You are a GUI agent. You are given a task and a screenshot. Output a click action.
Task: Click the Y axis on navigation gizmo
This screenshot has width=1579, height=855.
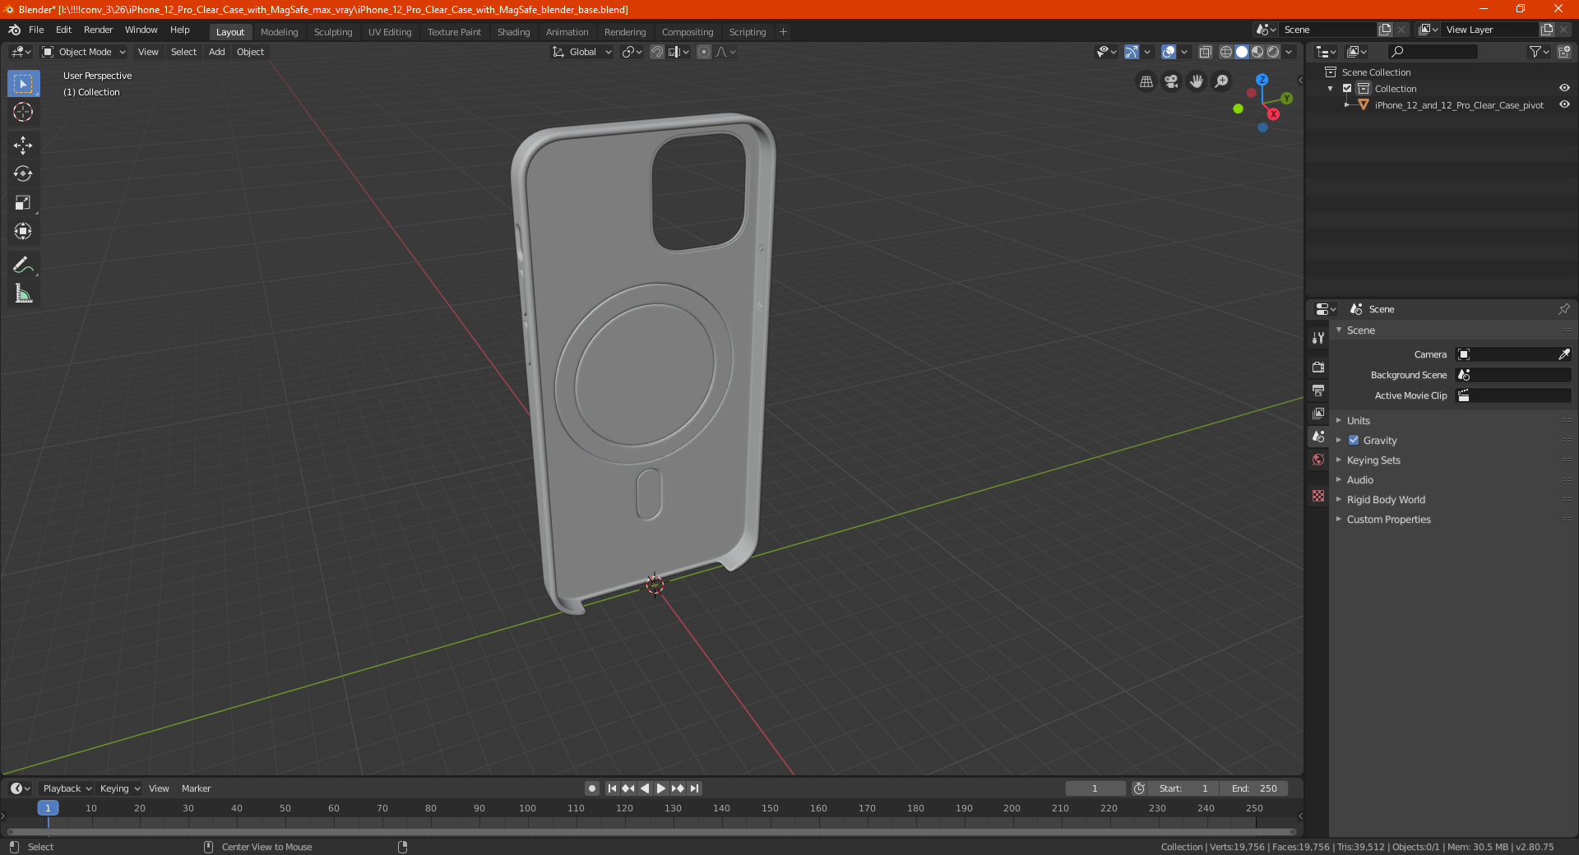1287,99
